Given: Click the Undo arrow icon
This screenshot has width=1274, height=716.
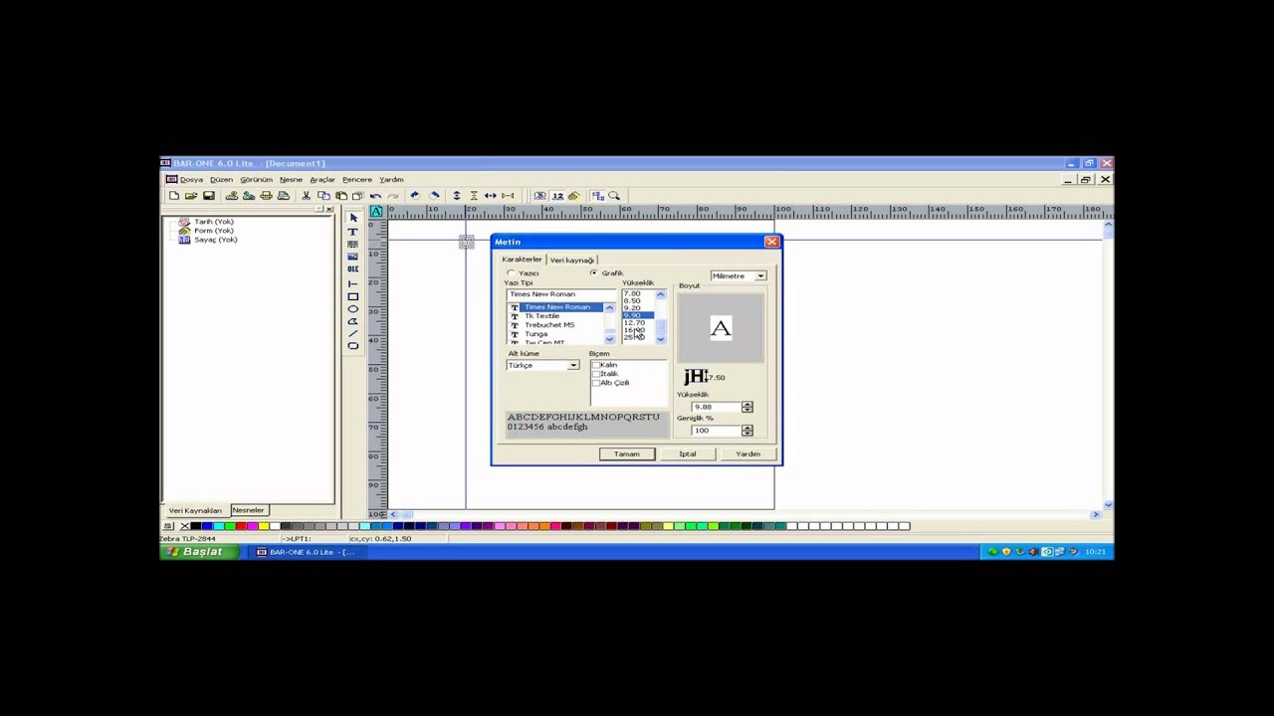Looking at the screenshot, I should (375, 196).
